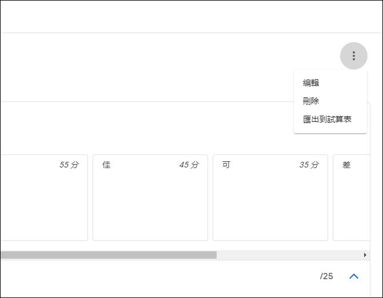Click the 差 level title text
Image resolution: width=383 pixels, height=298 pixels.
point(346,165)
